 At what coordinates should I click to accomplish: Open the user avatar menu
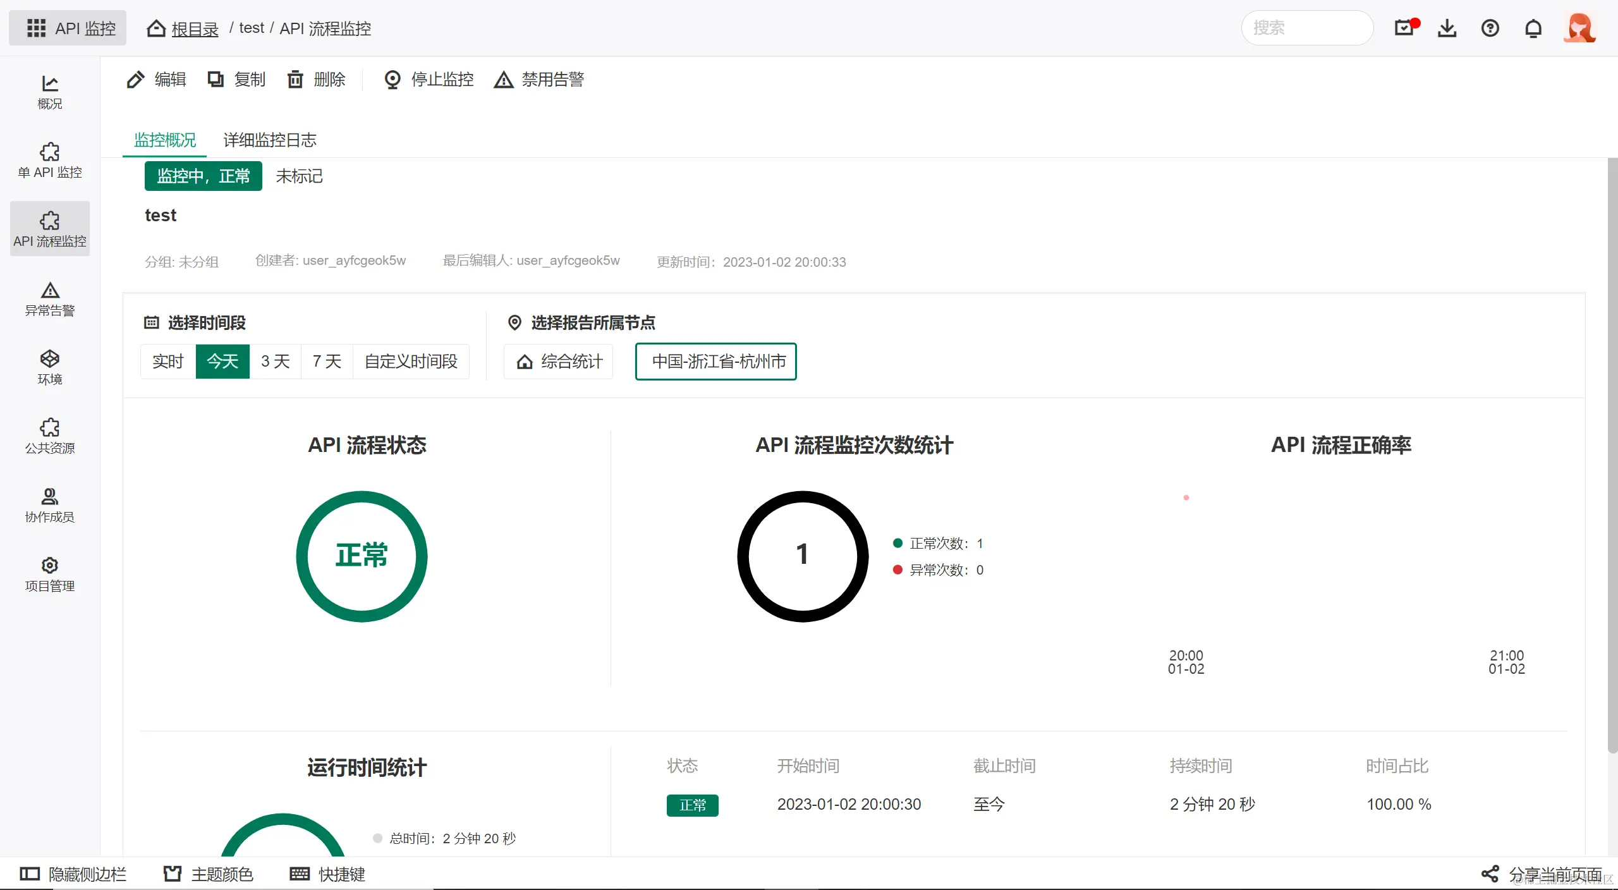click(1579, 28)
